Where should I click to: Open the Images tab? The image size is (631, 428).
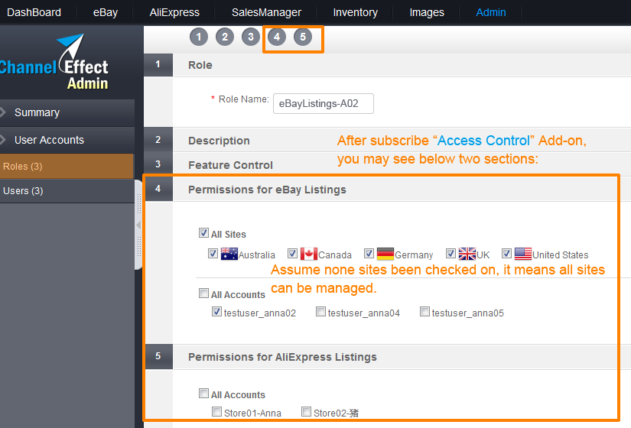coord(427,12)
